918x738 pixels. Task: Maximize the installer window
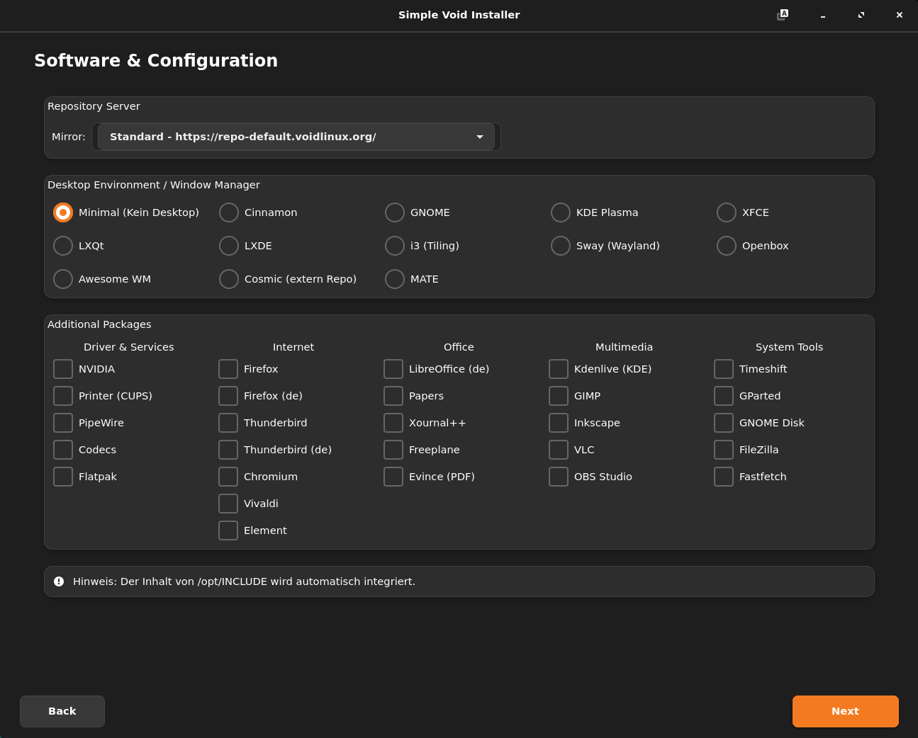pyautogui.click(x=861, y=15)
